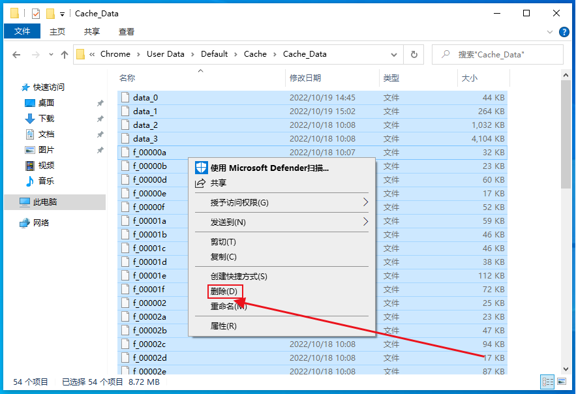Sort by the 大小 column header
Viewport: 576px width, 394px height.
(483, 78)
